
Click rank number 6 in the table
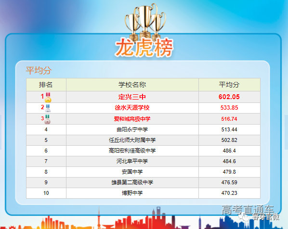click(x=46, y=151)
